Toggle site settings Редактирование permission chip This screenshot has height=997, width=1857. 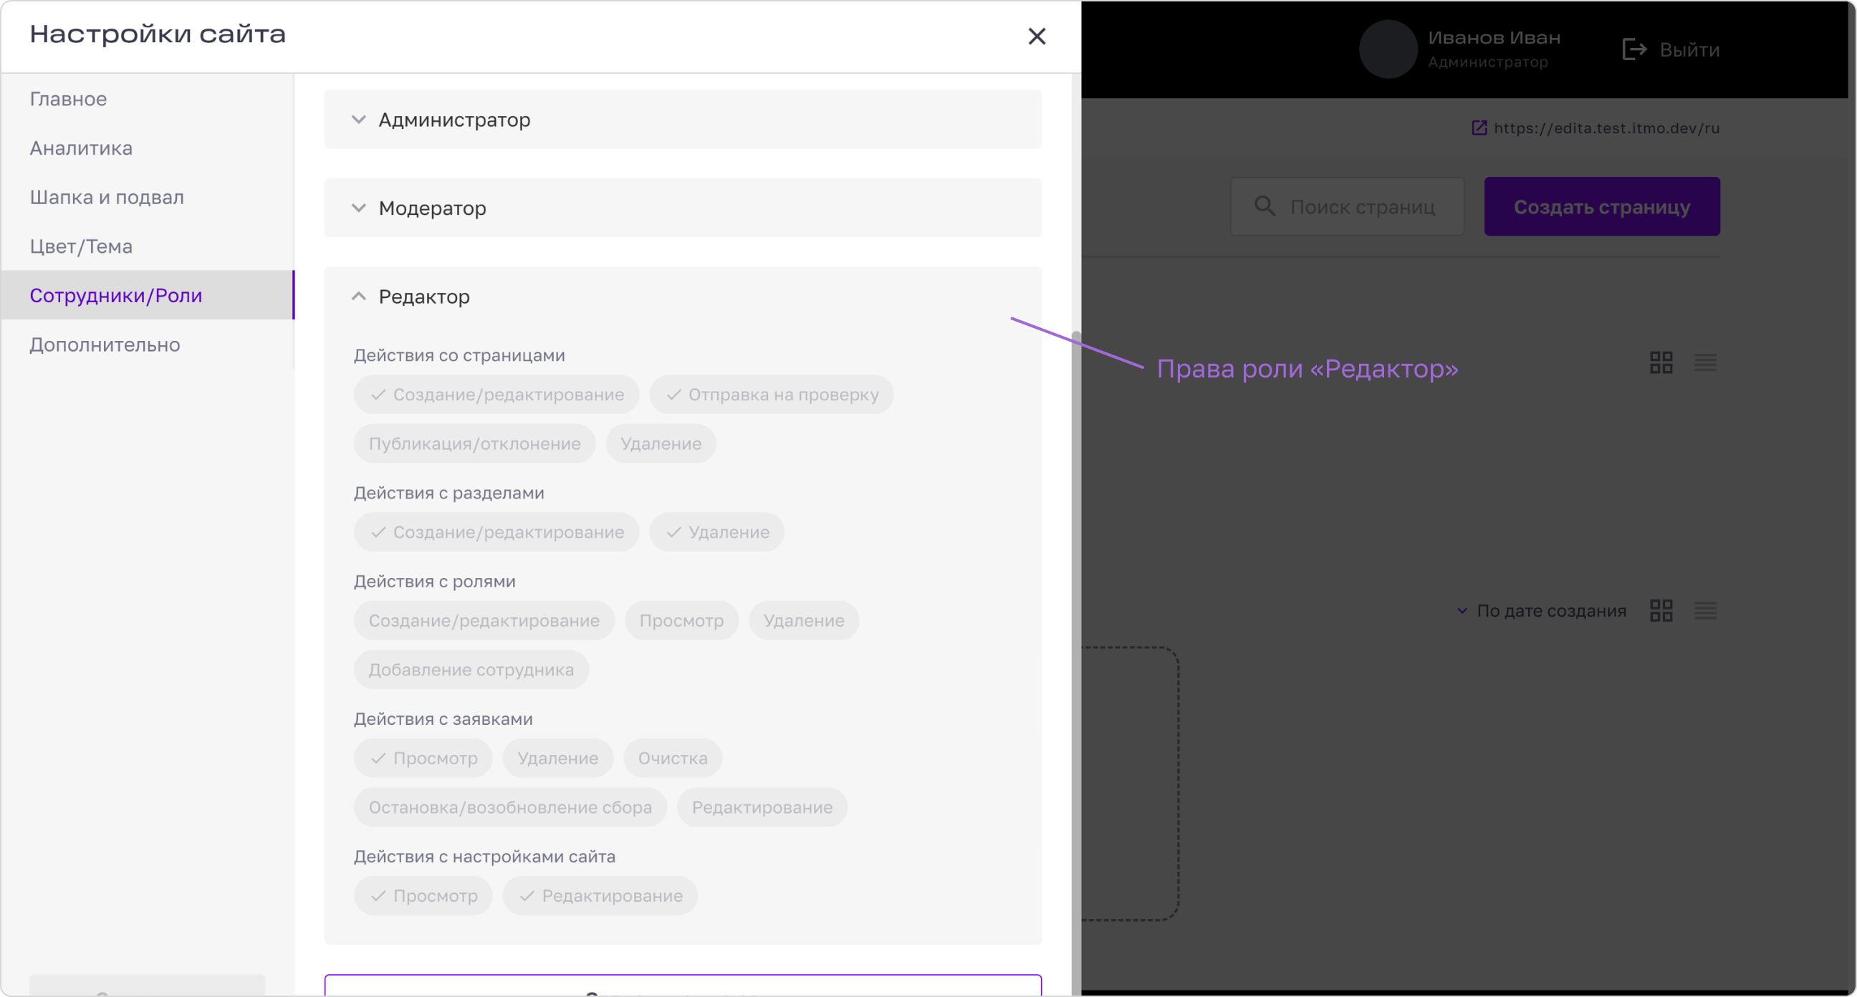pos(600,895)
